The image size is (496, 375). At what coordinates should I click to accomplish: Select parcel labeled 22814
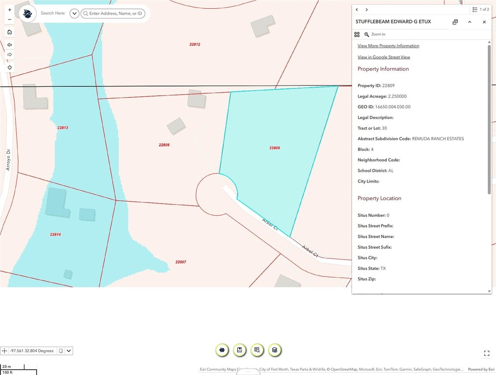coord(56,235)
